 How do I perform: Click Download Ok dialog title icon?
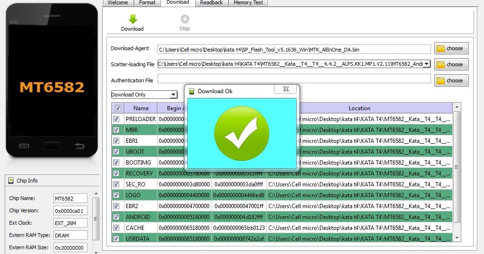(x=192, y=91)
